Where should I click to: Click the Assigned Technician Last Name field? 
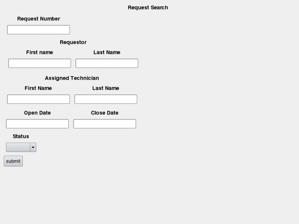(x=105, y=99)
